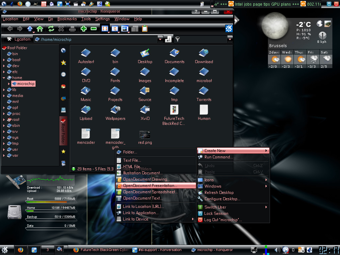340x255 pixels.
Task: Expand the usr folder in tree
Action: 4,150
